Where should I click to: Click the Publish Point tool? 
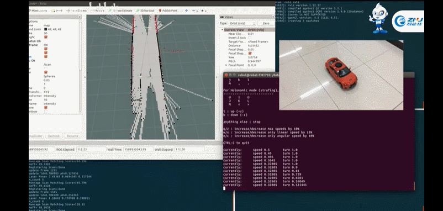point(168,10)
